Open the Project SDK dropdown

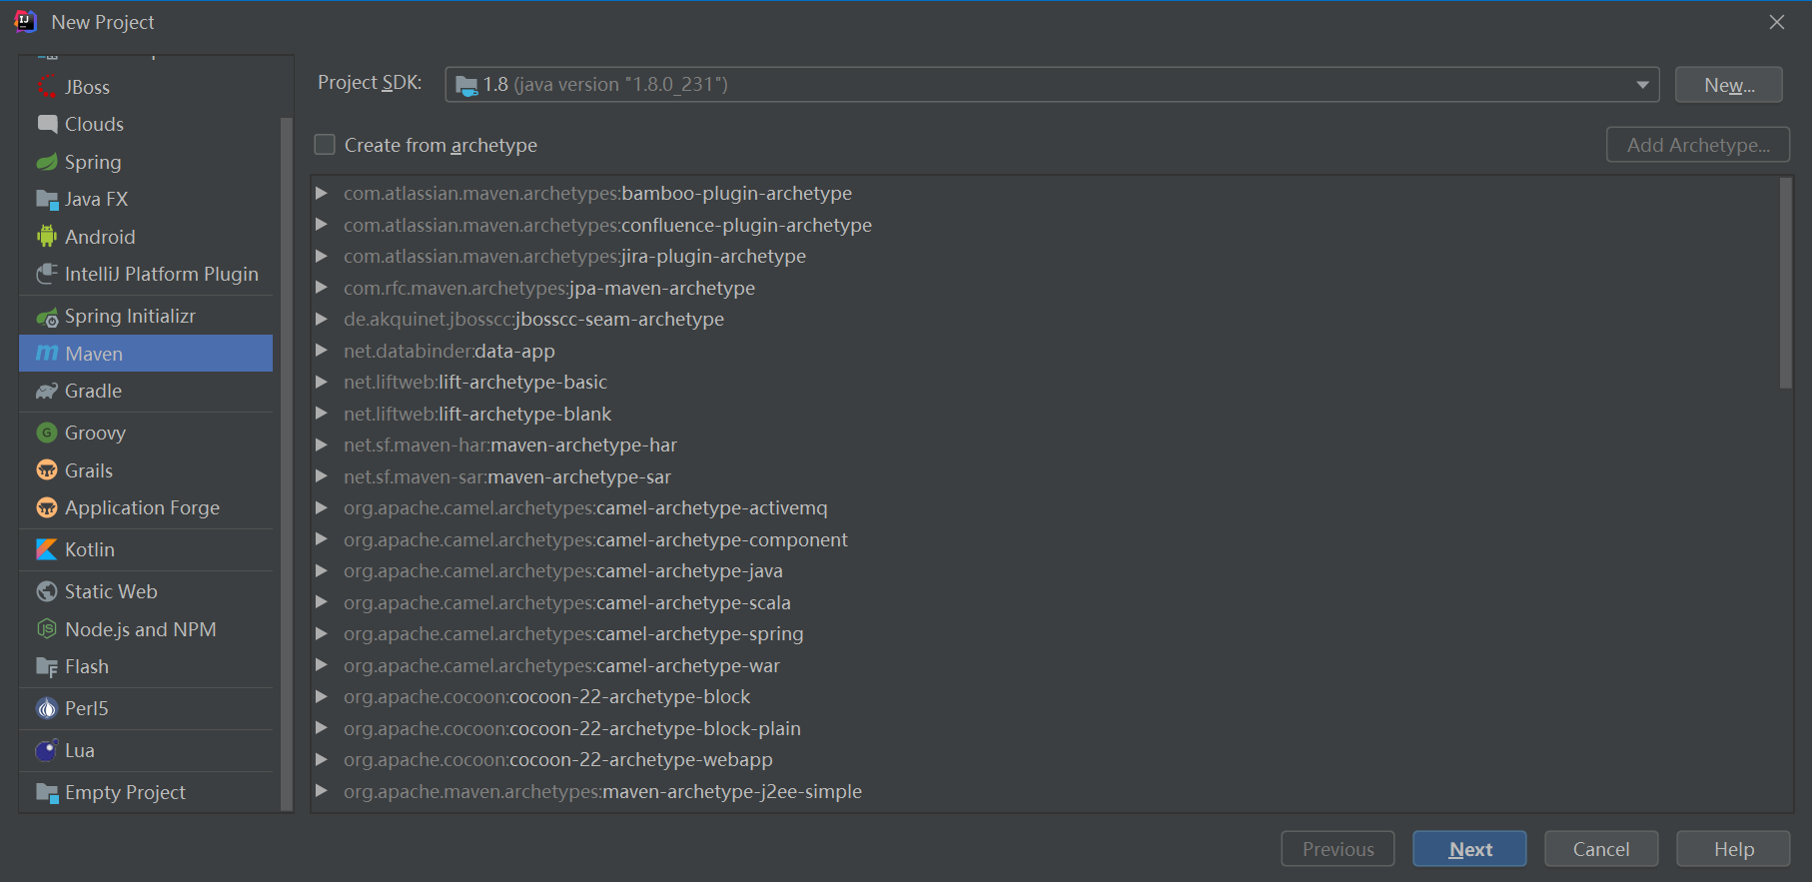click(1052, 85)
